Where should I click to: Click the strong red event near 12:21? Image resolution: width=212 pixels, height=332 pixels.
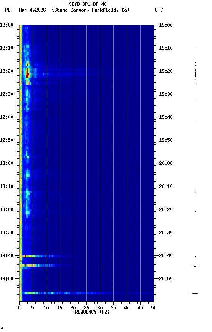click(x=28, y=73)
